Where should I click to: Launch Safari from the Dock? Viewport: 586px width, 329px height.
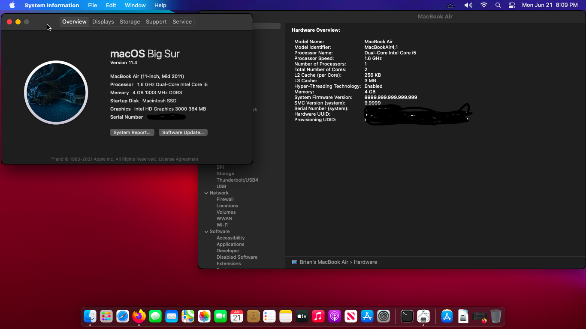coord(123,317)
